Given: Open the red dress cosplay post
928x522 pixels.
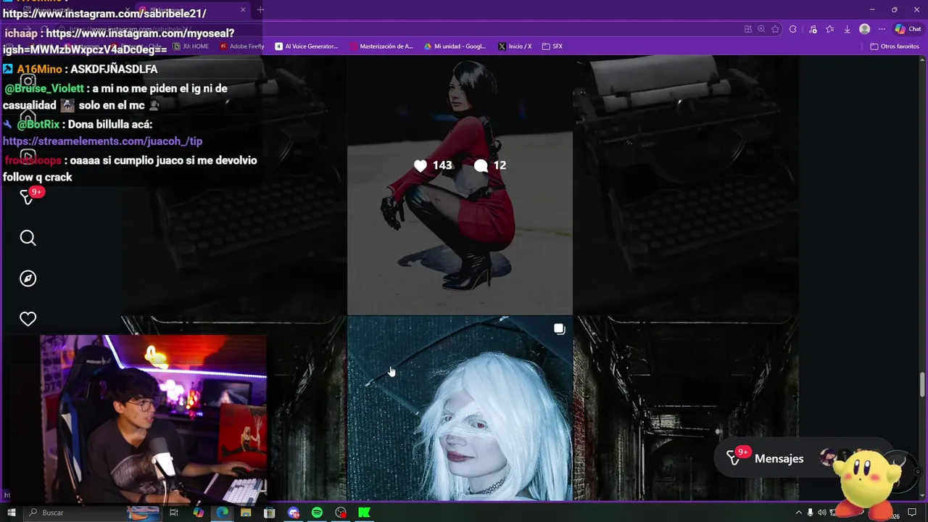Looking at the screenshot, I should tap(460, 185).
